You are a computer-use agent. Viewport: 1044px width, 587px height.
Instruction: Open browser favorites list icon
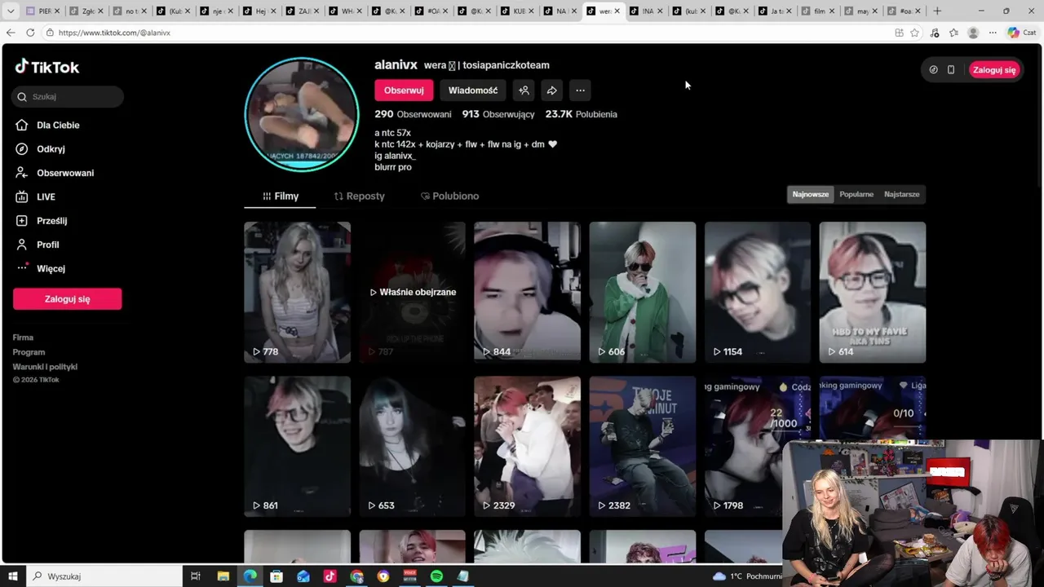click(953, 33)
